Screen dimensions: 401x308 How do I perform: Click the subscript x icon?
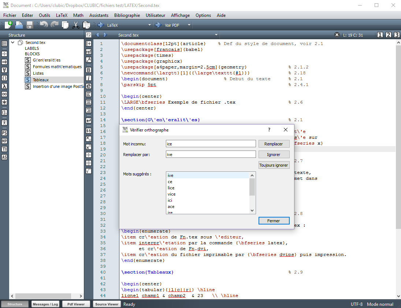point(89,138)
